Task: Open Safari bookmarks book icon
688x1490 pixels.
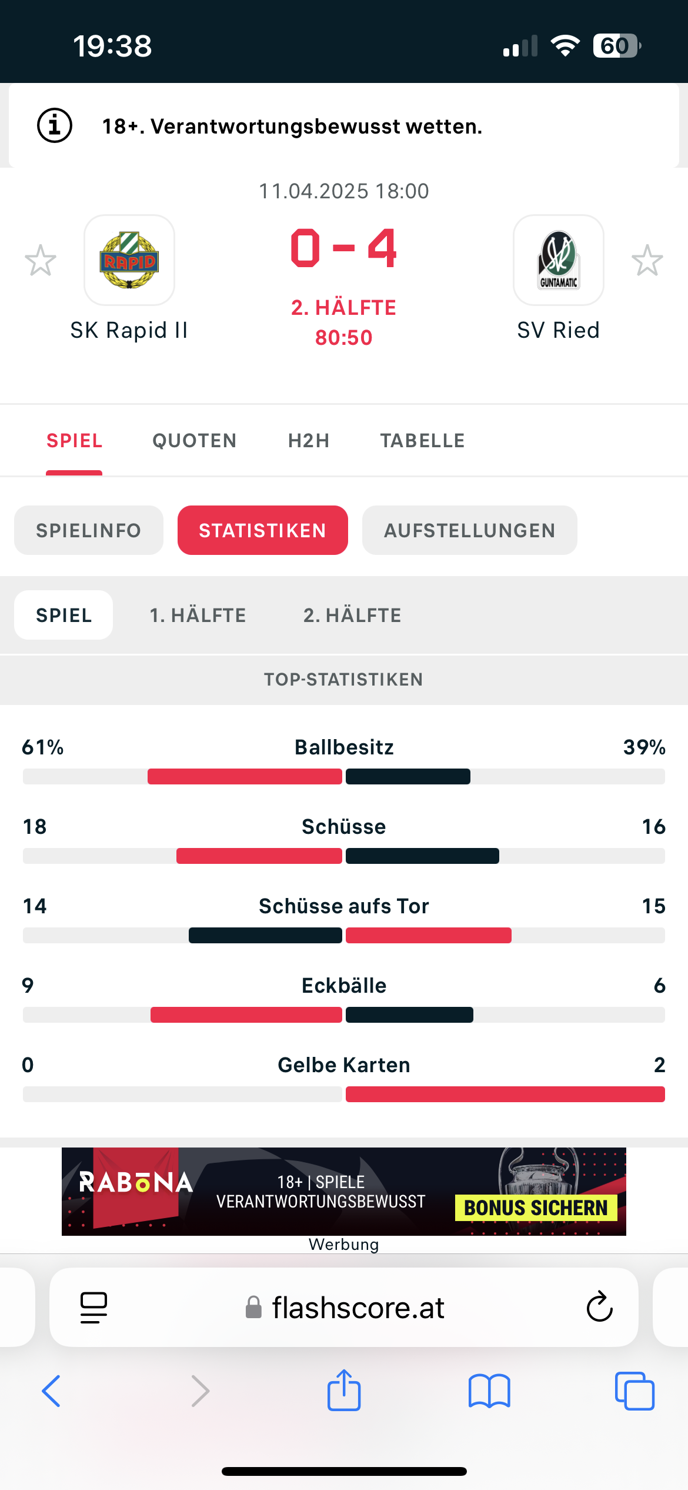Action: click(489, 1391)
